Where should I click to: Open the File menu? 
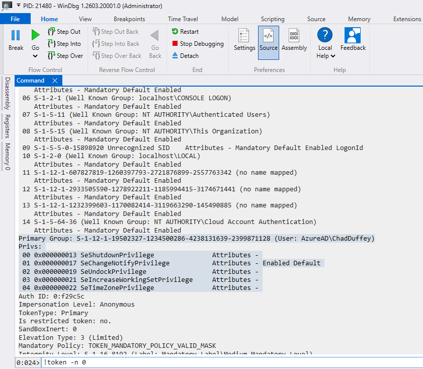(15, 19)
